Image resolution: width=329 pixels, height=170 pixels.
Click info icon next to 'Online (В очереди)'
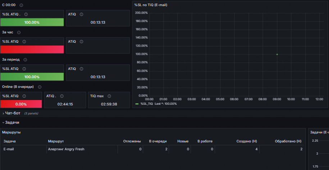pos(40,87)
